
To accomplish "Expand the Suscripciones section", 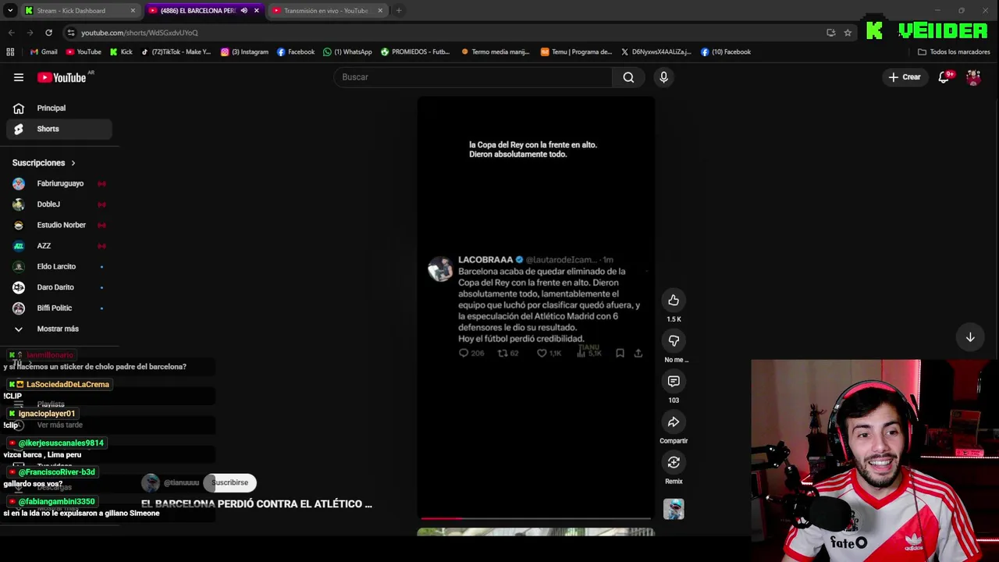I will (x=44, y=163).
